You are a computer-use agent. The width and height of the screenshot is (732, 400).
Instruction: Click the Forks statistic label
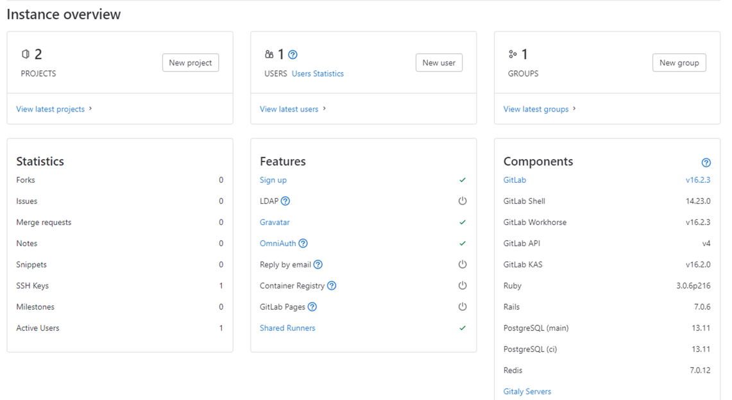26,180
